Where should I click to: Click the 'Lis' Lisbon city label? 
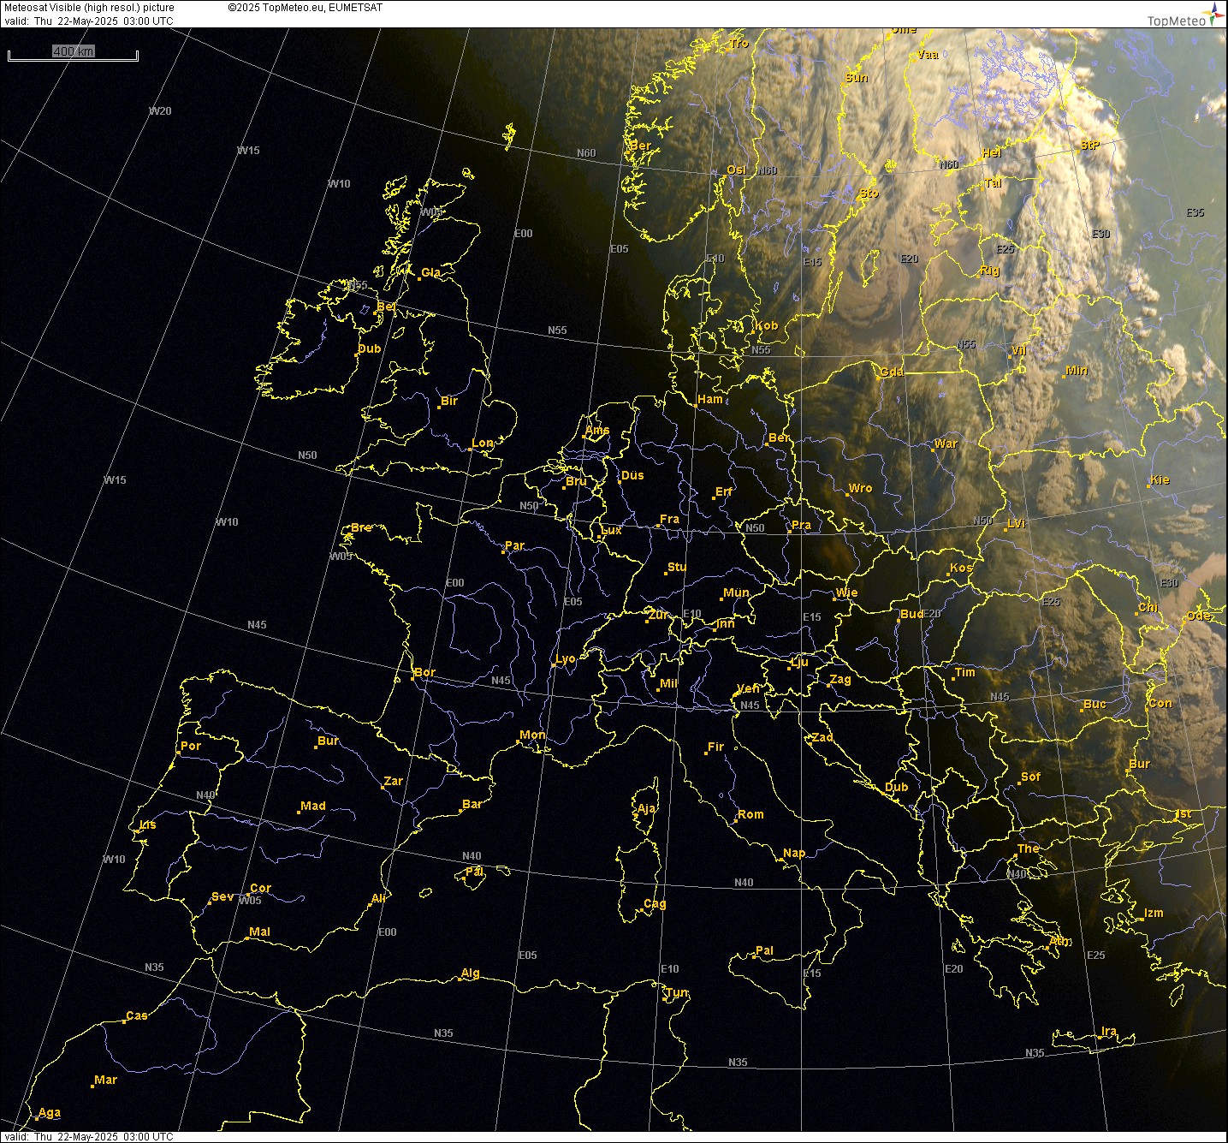tap(148, 825)
